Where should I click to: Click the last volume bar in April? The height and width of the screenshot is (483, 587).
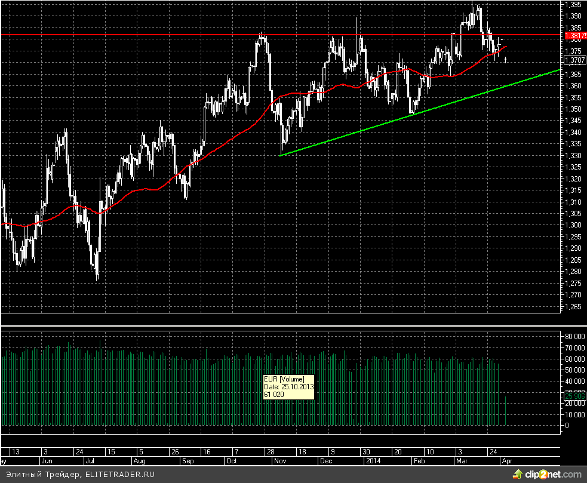(x=506, y=411)
